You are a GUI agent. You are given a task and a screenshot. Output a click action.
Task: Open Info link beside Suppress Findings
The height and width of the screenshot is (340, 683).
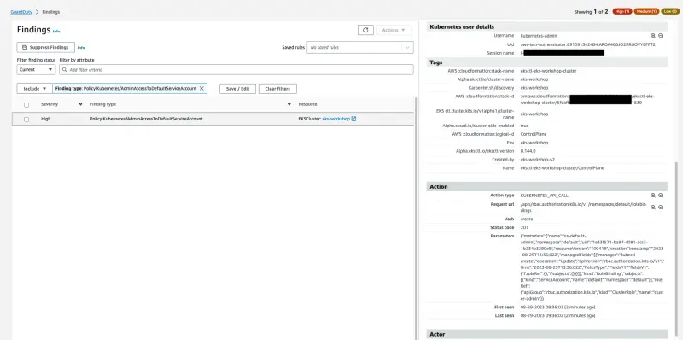click(x=81, y=48)
